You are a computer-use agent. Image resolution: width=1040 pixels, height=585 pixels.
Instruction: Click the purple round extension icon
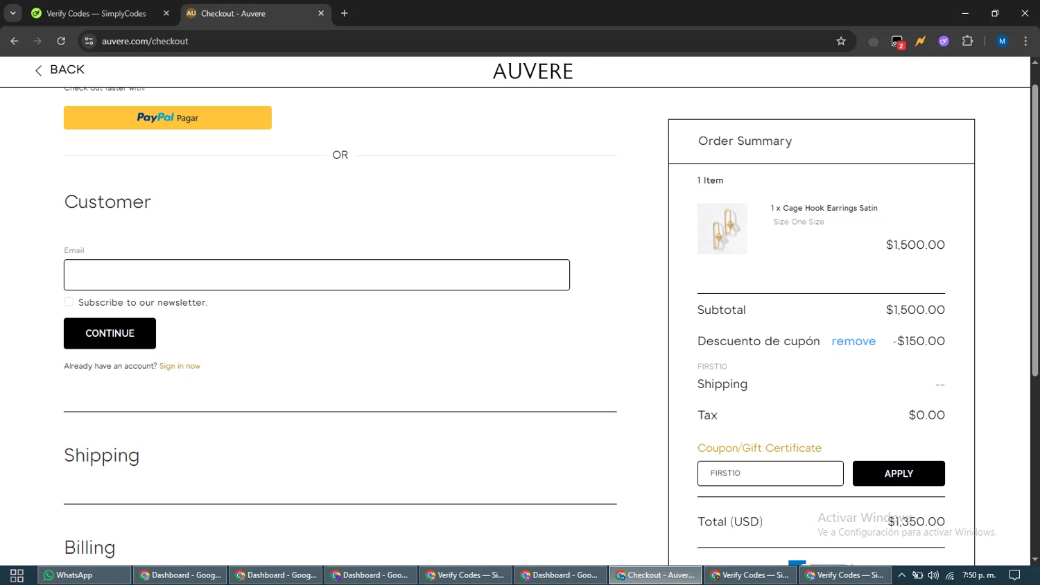944,41
